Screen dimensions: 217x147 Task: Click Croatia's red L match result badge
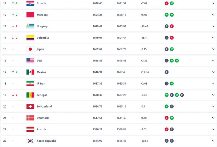pos(166,3)
